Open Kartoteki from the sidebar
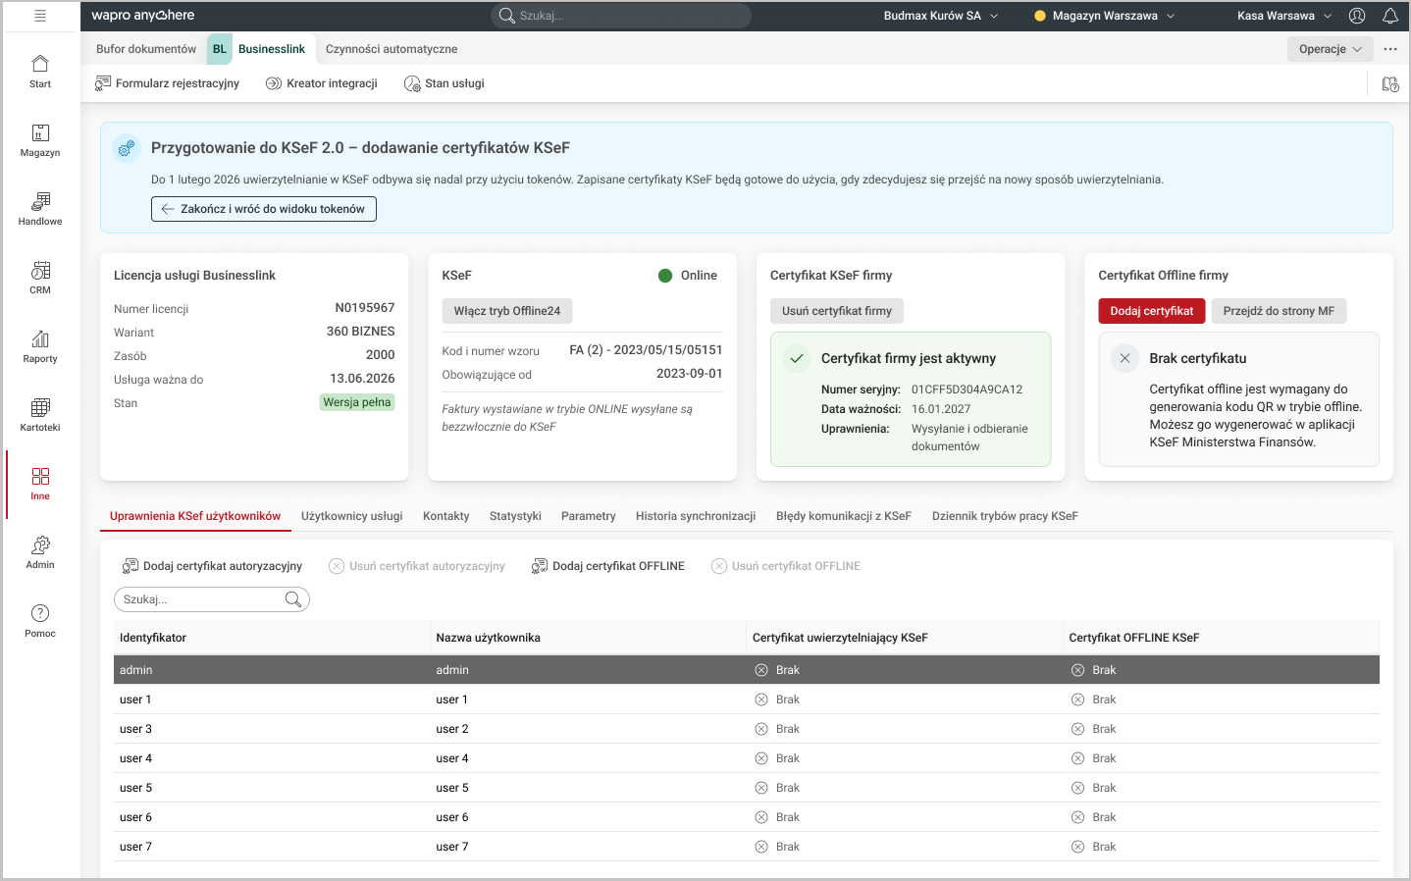The width and height of the screenshot is (1411, 881). pyautogui.click(x=40, y=415)
